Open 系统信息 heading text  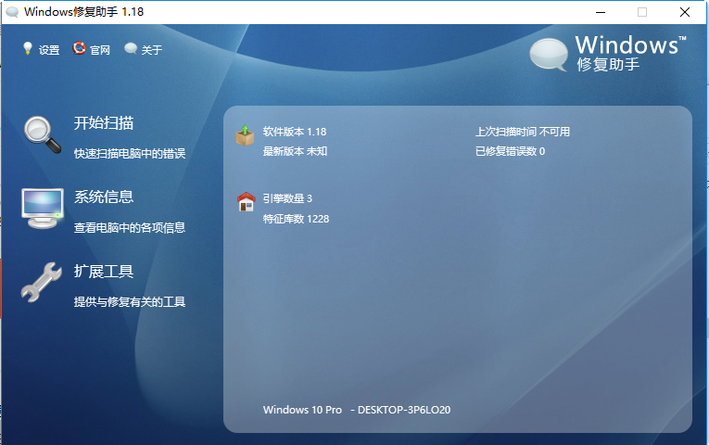tap(104, 197)
